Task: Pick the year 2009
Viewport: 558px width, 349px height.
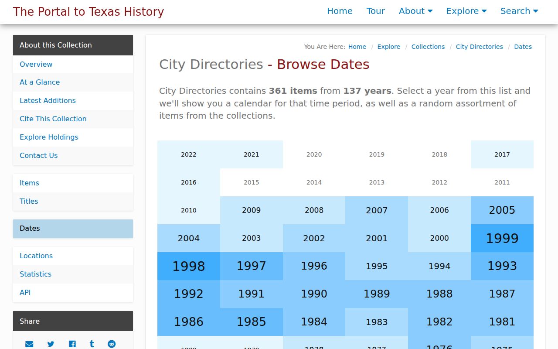Action: point(252,210)
